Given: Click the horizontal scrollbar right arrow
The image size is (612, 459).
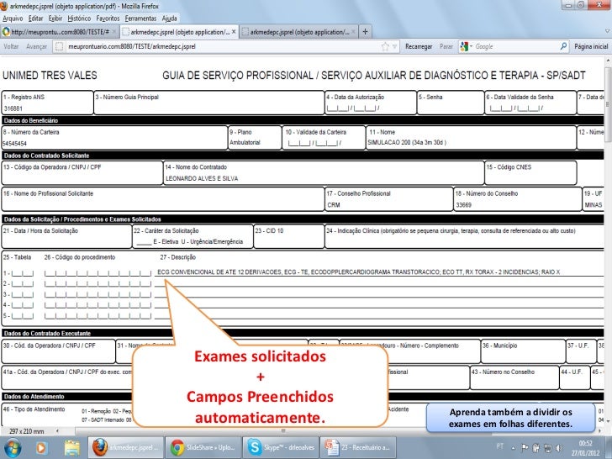Looking at the screenshot, I should (x=600, y=431).
